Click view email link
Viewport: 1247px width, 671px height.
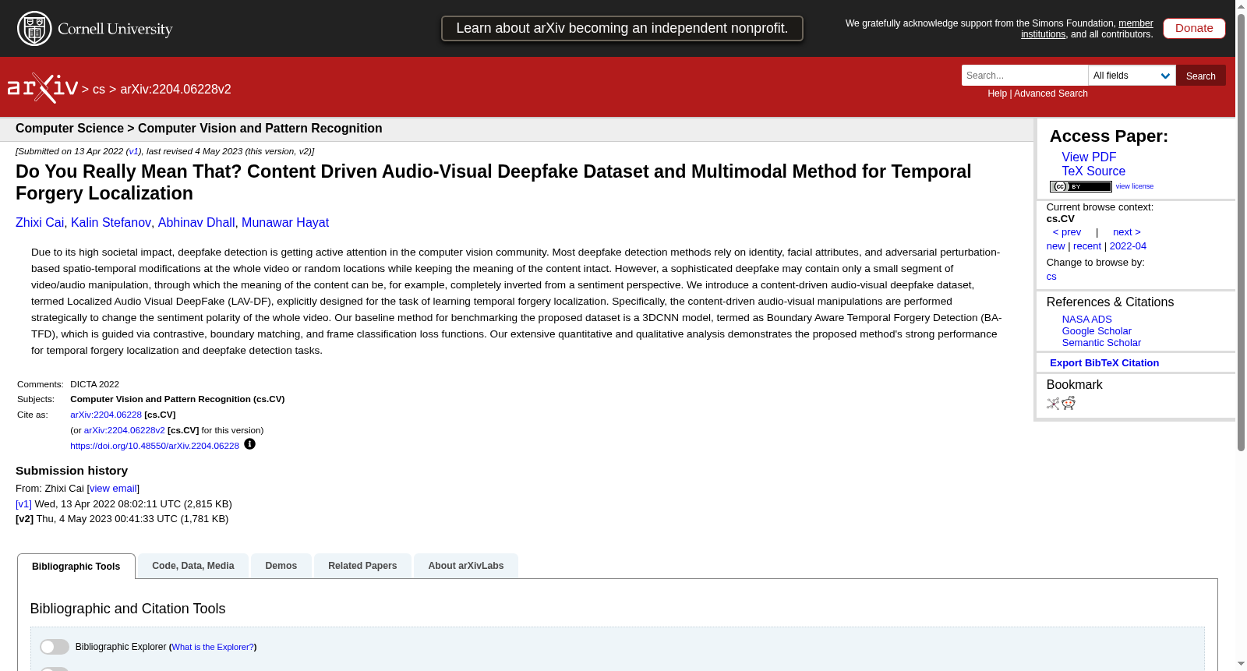[113, 489]
